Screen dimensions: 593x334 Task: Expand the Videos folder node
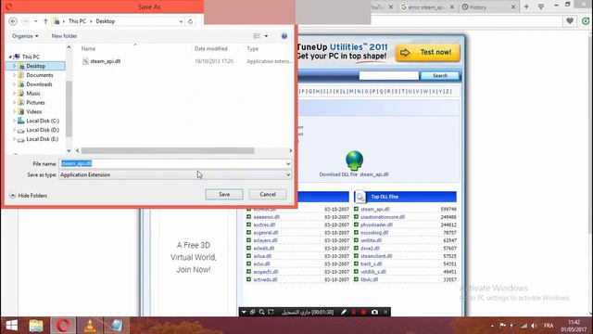coord(15,111)
